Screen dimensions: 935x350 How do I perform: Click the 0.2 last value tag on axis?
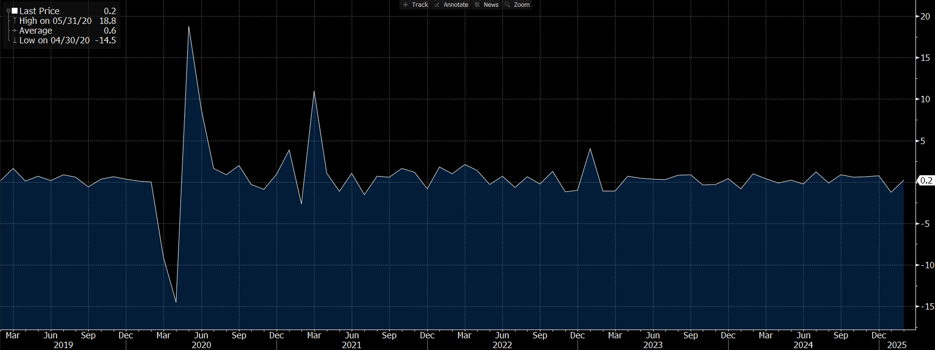[925, 181]
